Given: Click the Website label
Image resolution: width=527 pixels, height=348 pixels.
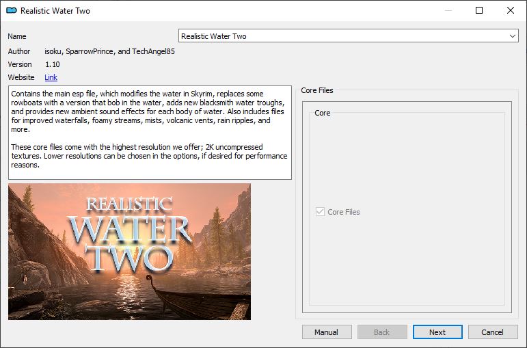Looking at the screenshot, I should pyautogui.click(x=21, y=77).
